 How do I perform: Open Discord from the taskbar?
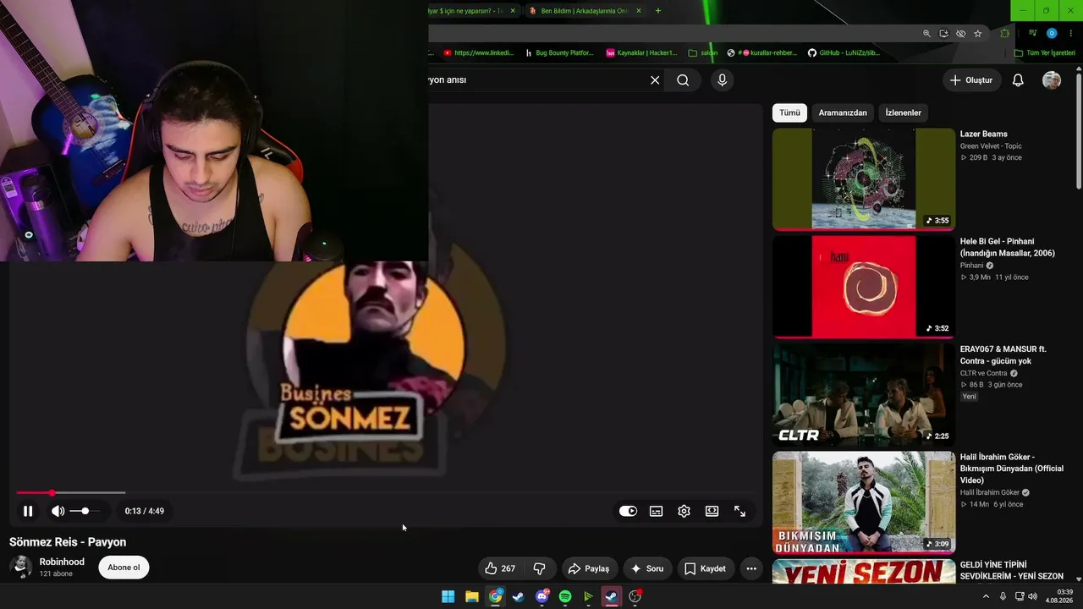[x=542, y=596]
